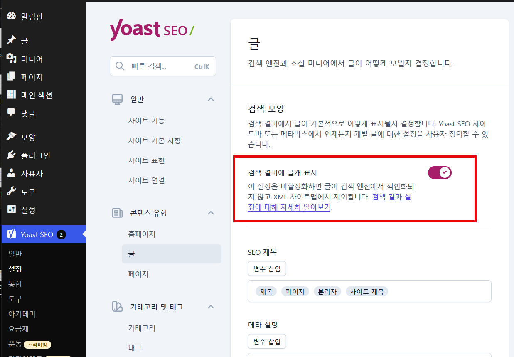Collapse the 콘텐츠 유형 section chevron
514x357 pixels.
tap(211, 213)
